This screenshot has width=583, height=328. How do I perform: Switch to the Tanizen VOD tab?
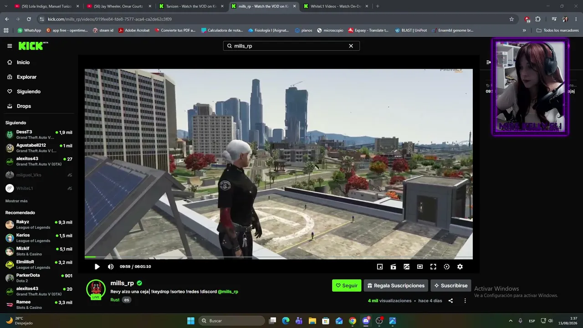(x=190, y=6)
